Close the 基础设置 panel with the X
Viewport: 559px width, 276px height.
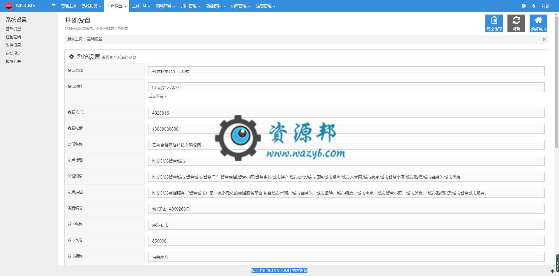[x=544, y=39]
